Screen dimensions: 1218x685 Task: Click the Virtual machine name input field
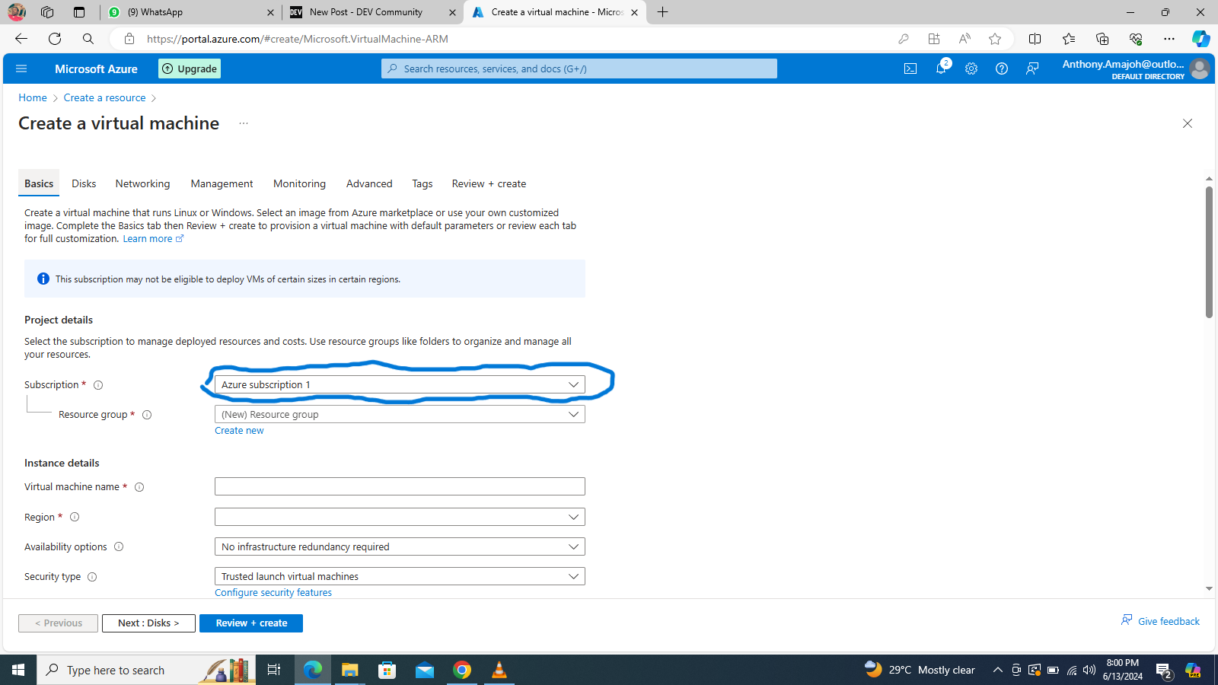(x=400, y=486)
